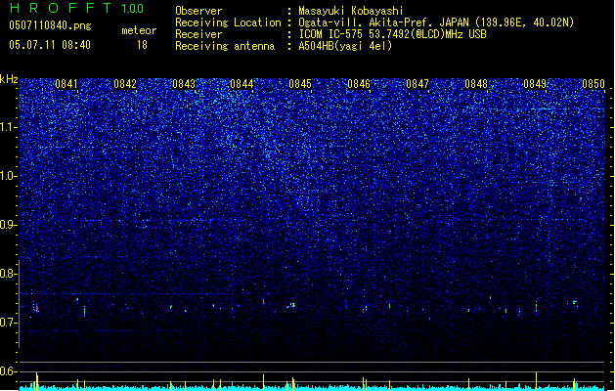
Task: Click the A504HB(yagi 4el) antenna text
Action: tap(345, 46)
